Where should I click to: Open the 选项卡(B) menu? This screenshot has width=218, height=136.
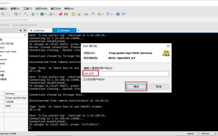tap(41, 9)
